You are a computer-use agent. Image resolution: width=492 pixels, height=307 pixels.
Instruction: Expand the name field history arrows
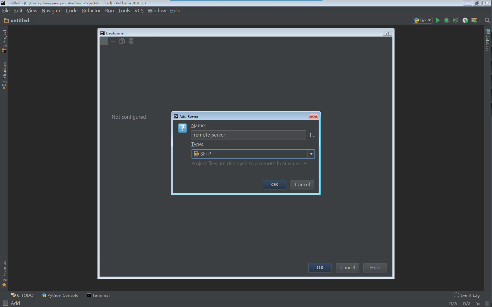pyautogui.click(x=312, y=135)
